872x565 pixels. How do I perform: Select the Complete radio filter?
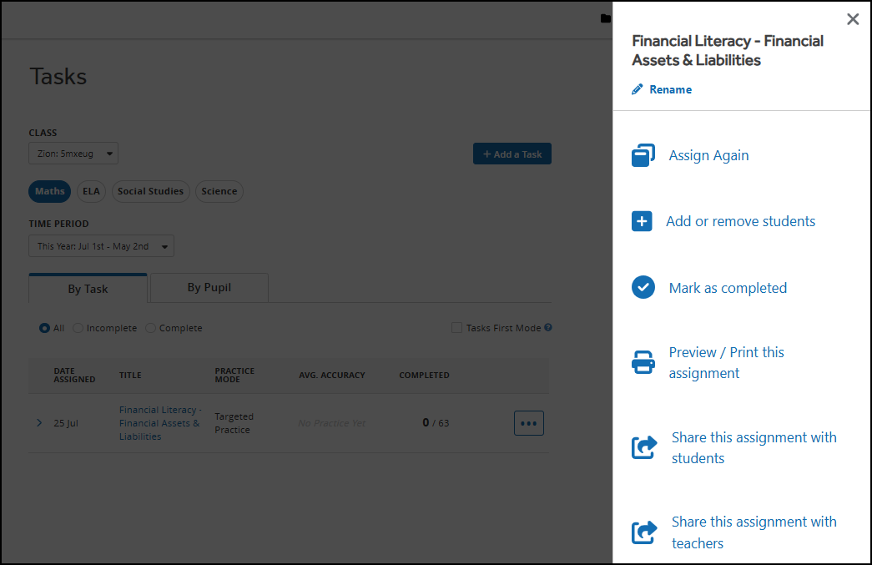pos(150,328)
